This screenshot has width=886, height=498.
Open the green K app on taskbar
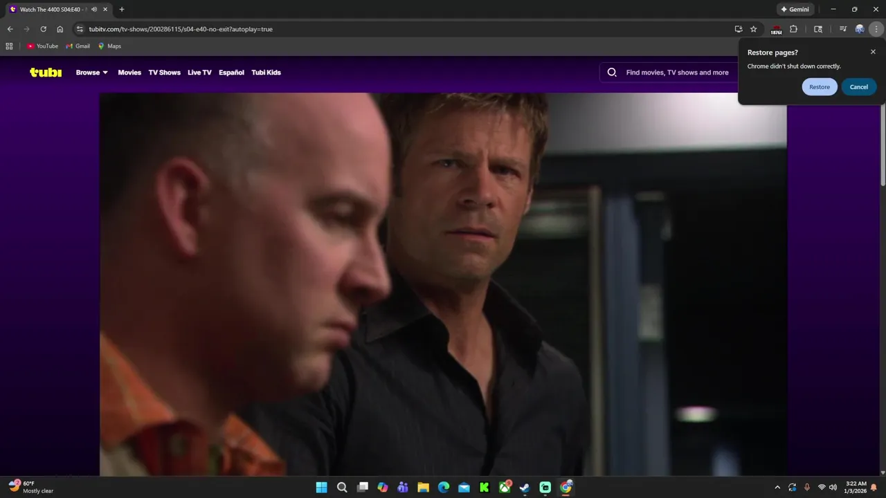[485, 487]
